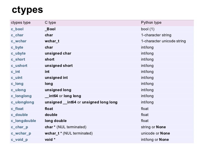Open the c_char_p link

point(19,127)
